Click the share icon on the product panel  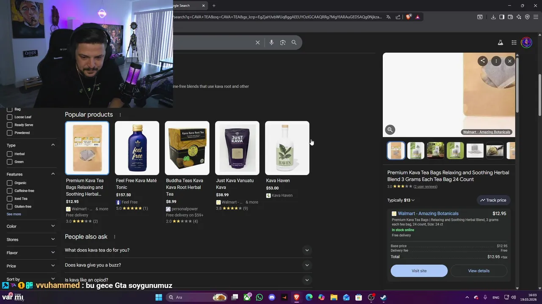pos(482,61)
